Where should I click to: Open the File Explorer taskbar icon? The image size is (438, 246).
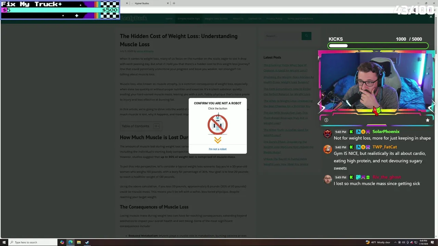coord(79,242)
